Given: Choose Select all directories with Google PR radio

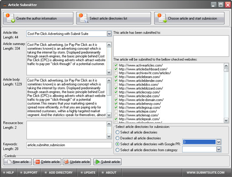Looking at the screenshot, I should click(117, 144).
